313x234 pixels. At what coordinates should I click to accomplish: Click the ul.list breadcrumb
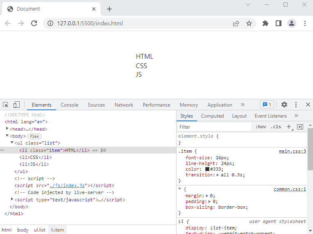(x=39, y=230)
